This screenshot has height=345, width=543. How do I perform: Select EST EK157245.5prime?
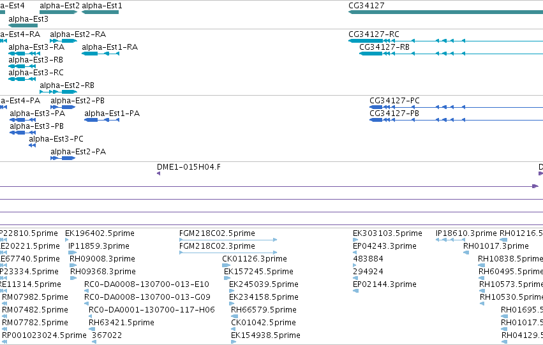tap(227, 278)
